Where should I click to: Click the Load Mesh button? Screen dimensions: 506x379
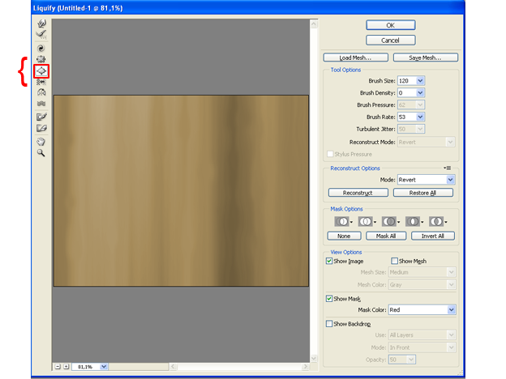tap(354, 57)
